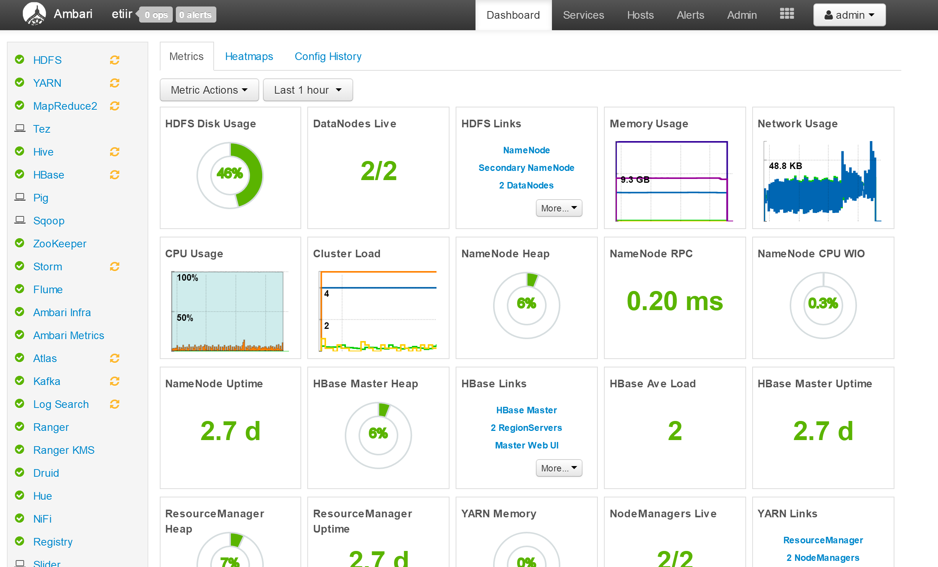Open the admin user dropdown

[849, 15]
